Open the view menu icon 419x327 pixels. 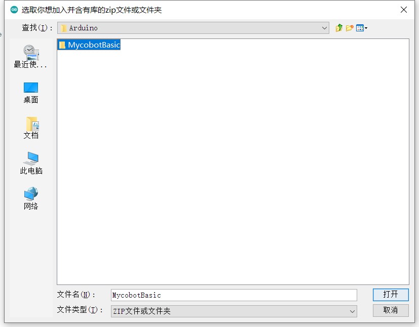(x=362, y=28)
